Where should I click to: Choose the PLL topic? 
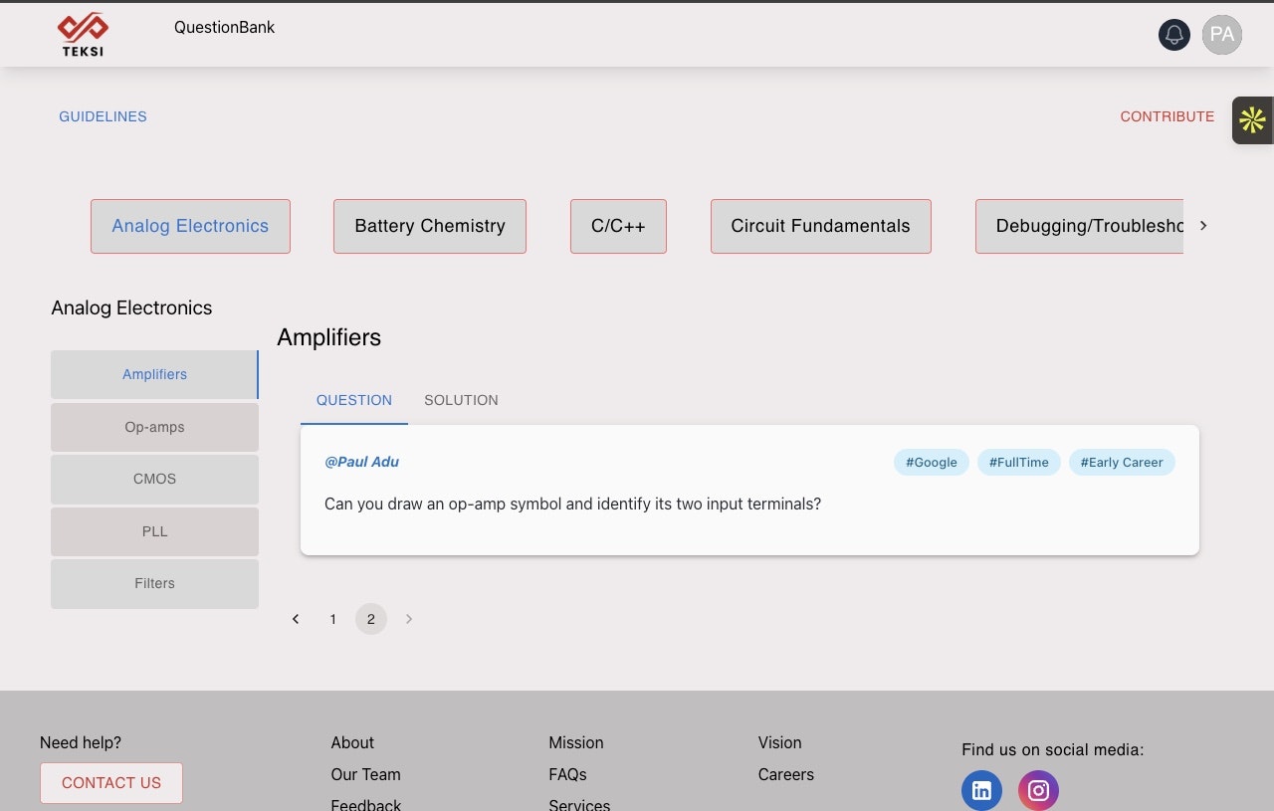point(154,531)
